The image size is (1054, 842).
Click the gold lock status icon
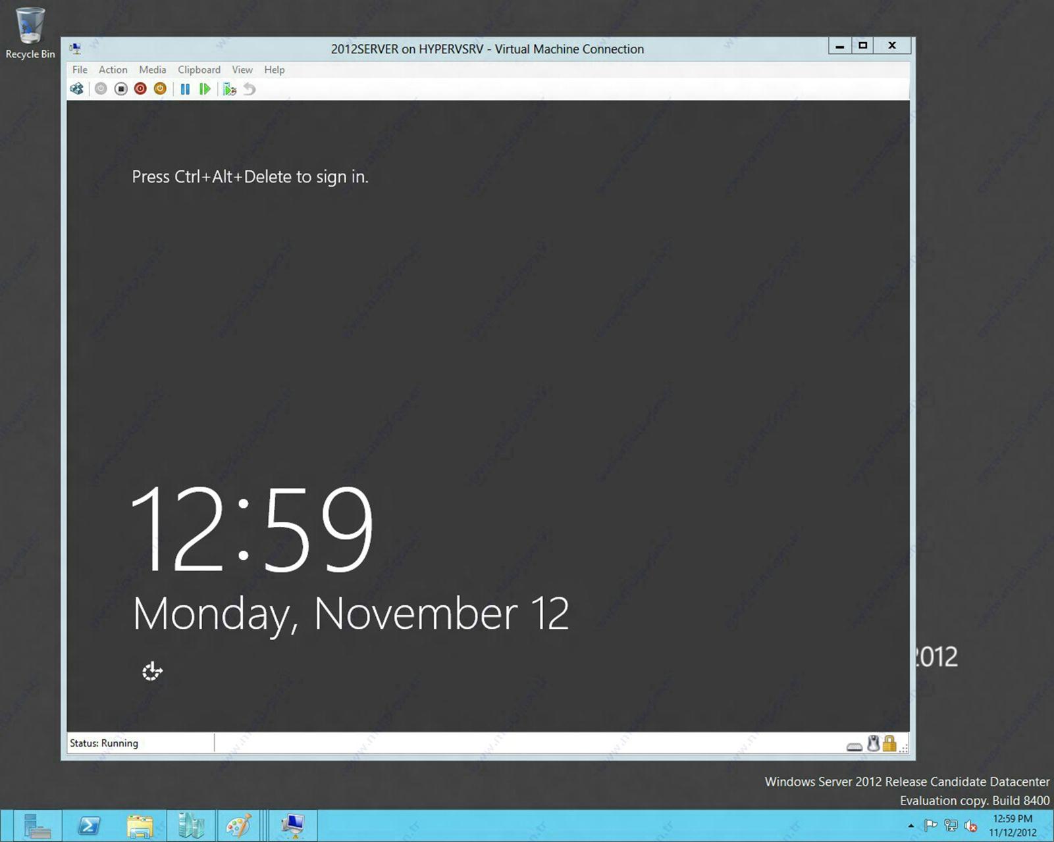(x=889, y=743)
